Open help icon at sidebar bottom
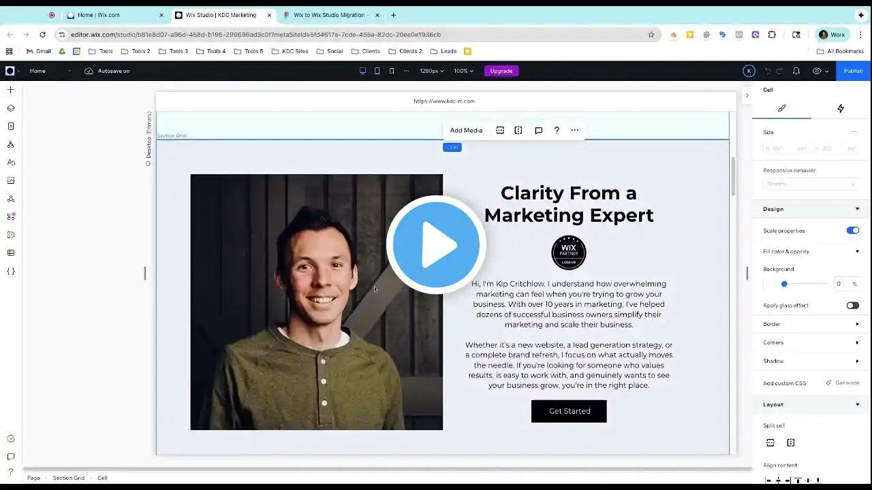 click(10, 472)
